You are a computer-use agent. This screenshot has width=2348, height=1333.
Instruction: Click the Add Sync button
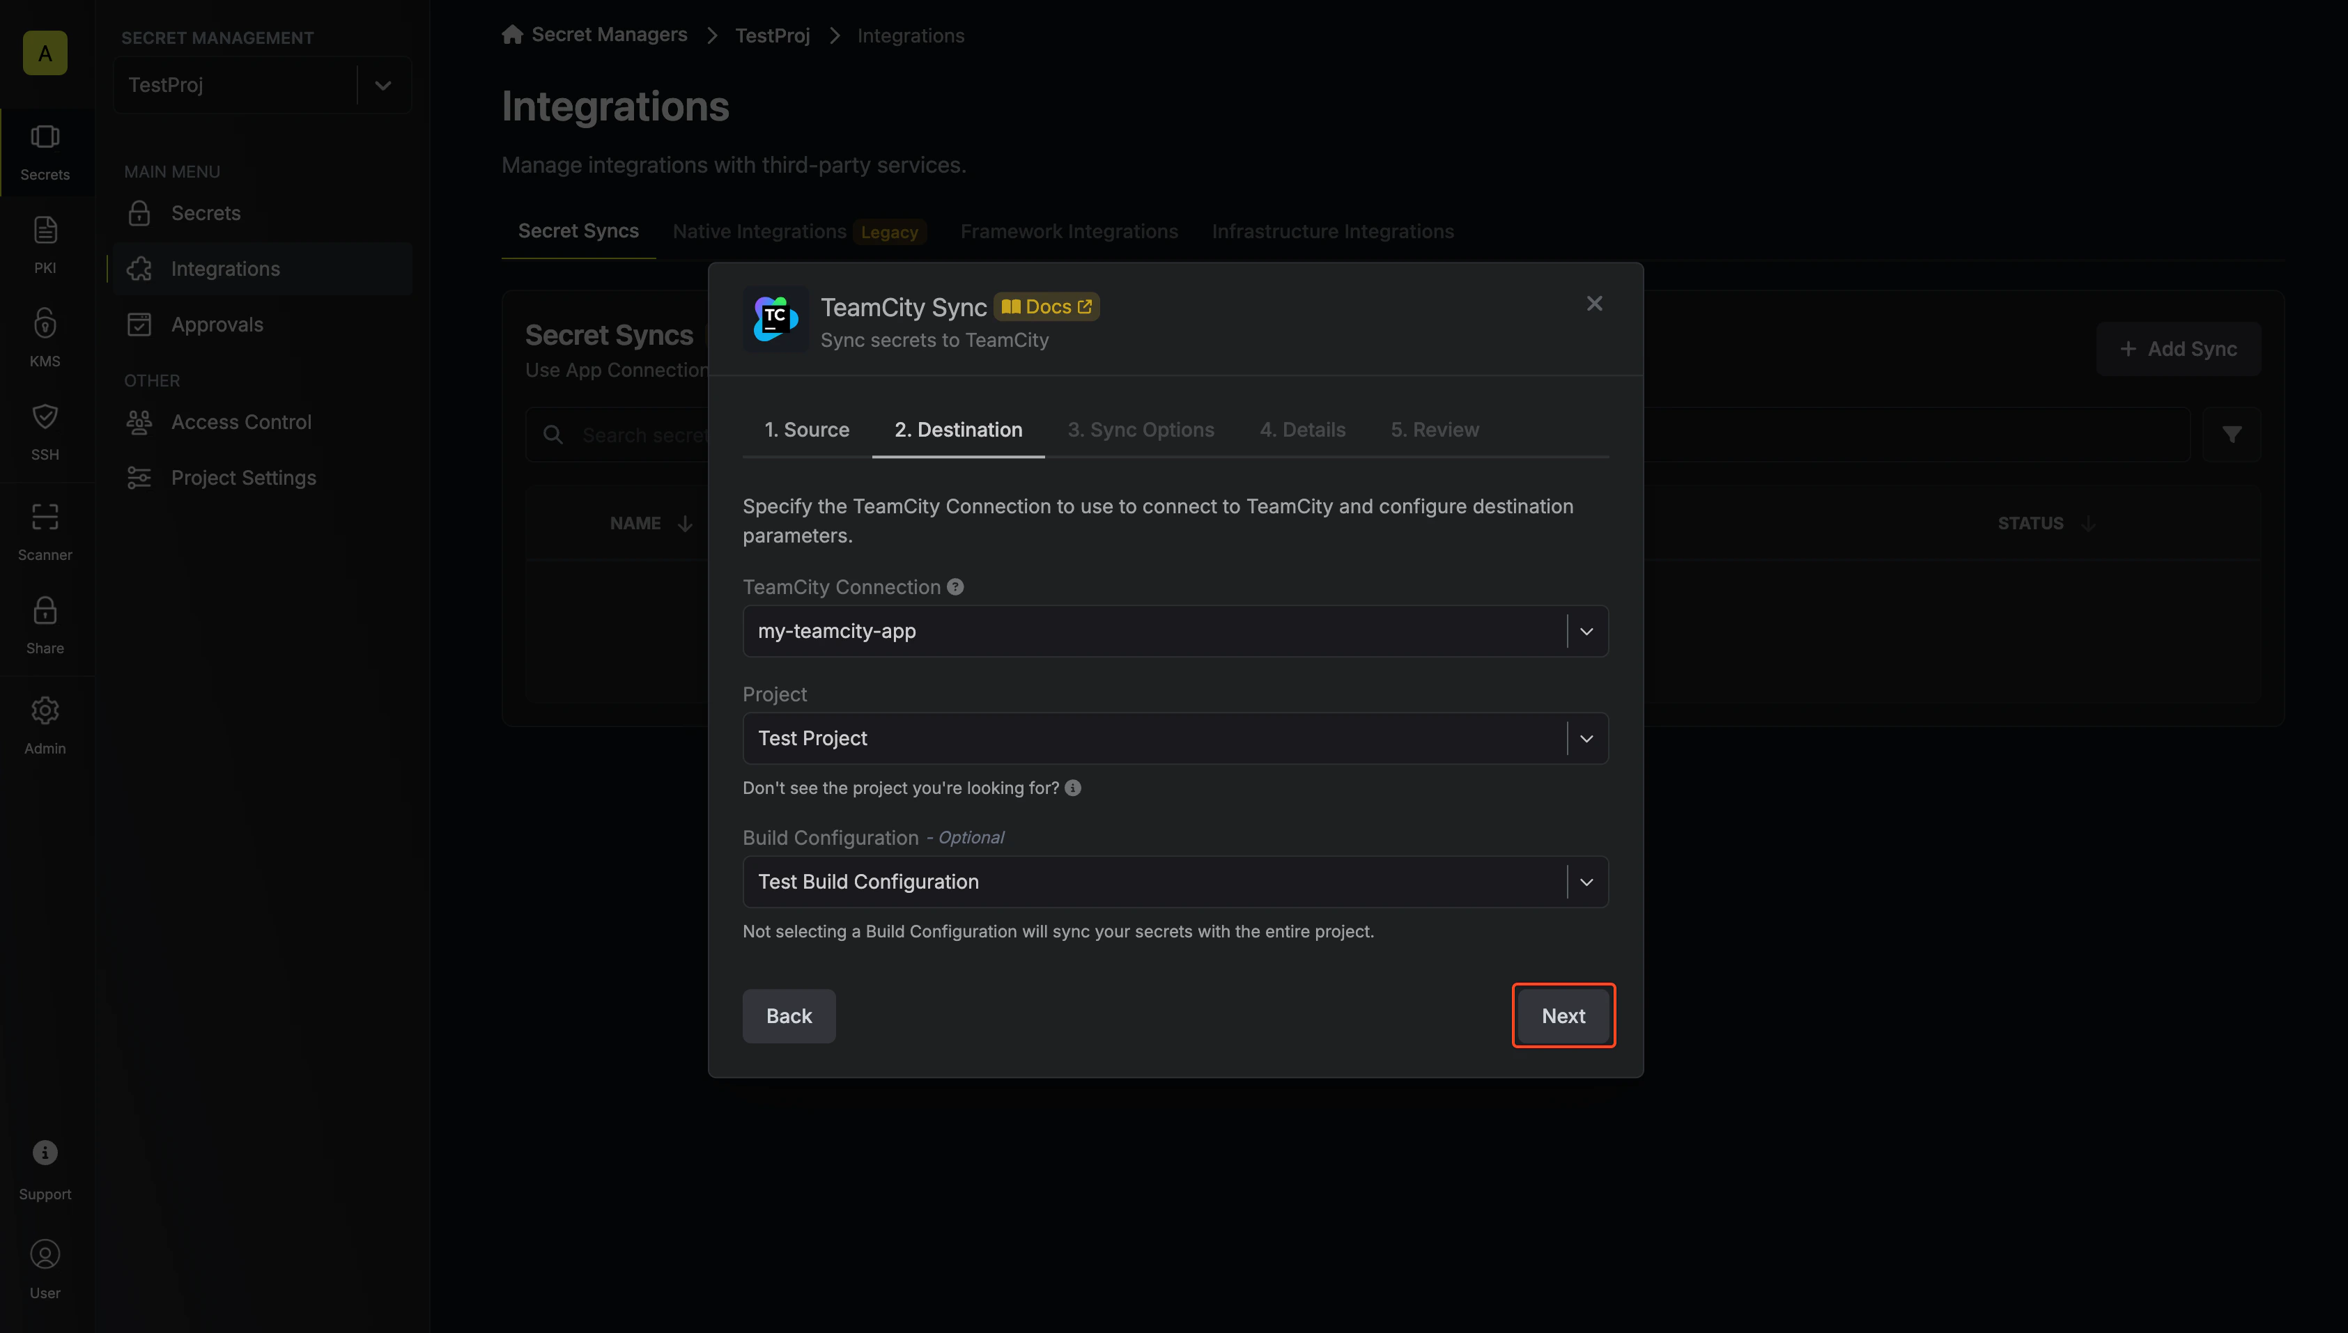tap(2179, 350)
